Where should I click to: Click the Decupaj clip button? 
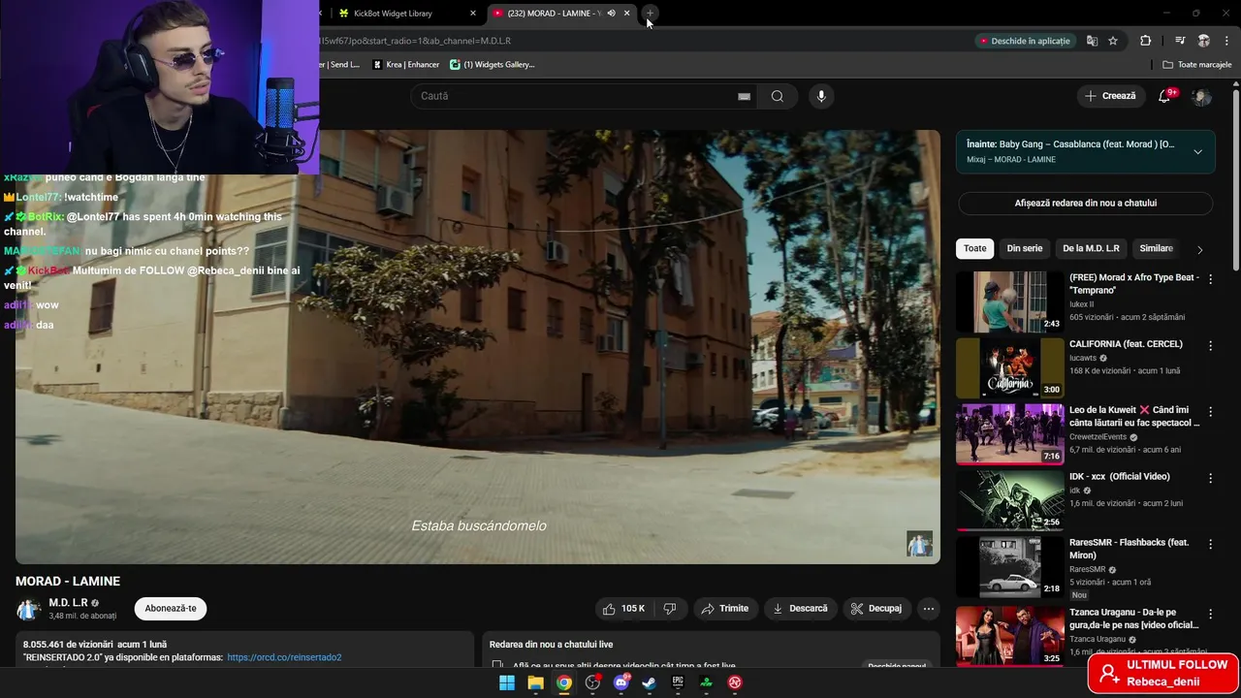[x=876, y=609]
